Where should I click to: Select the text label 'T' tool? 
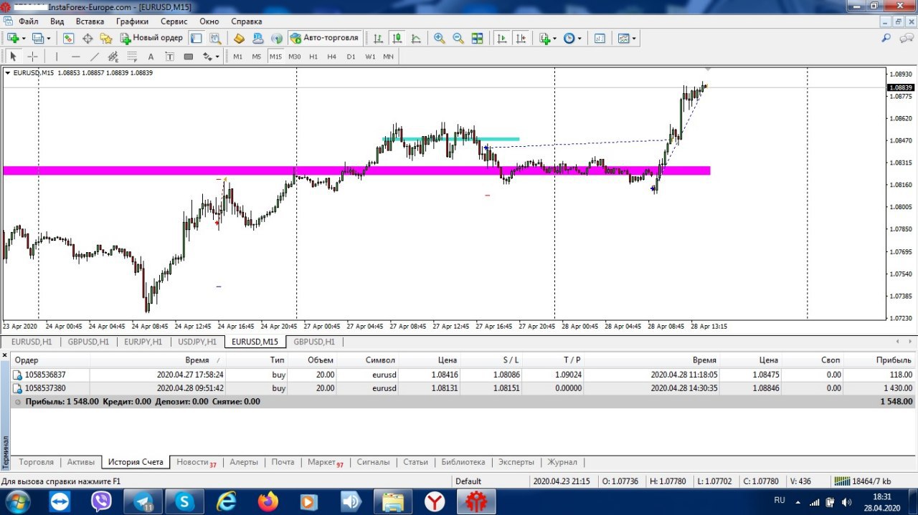(169, 57)
